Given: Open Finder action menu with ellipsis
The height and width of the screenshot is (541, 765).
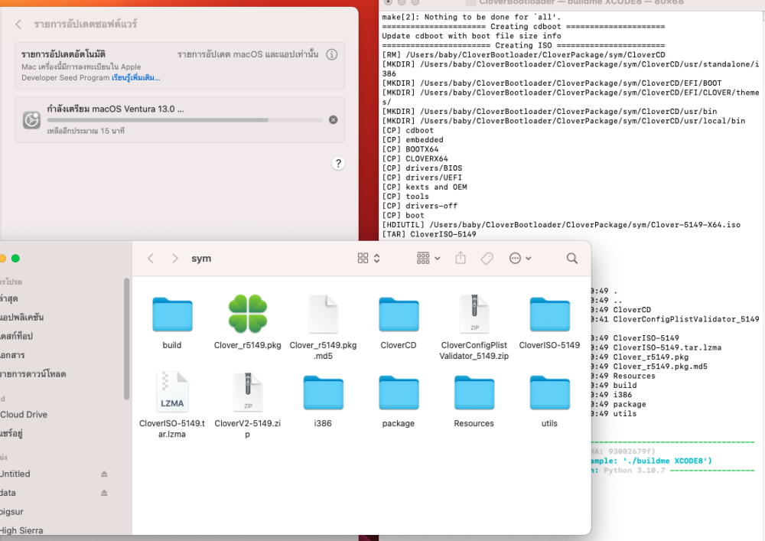Looking at the screenshot, I should click(520, 259).
